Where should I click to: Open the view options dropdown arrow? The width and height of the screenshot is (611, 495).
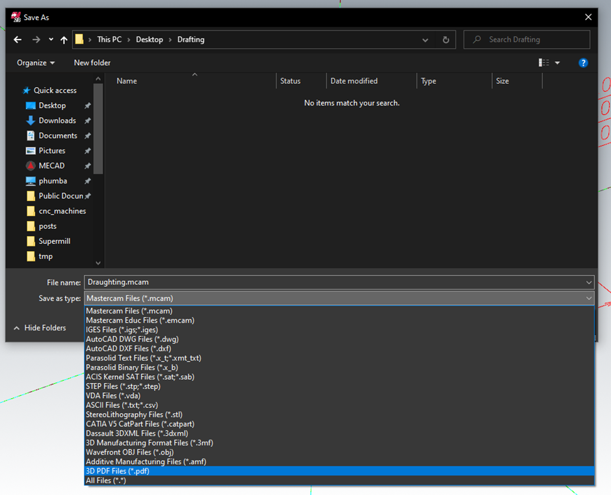(557, 63)
